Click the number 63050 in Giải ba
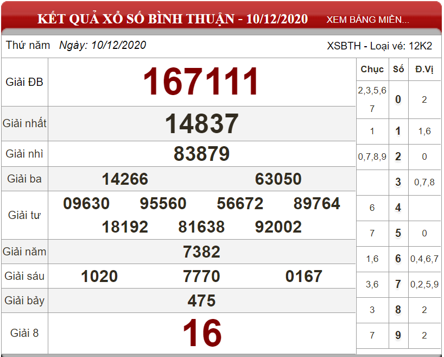Image resolution: width=444 pixels, height=357 pixels. [x=278, y=179]
